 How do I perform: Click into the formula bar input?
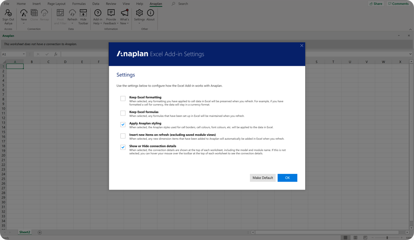coord(234,54)
